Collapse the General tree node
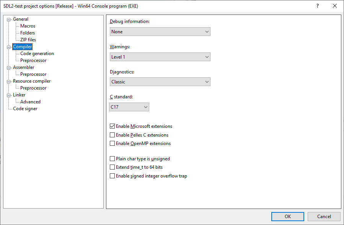 [x=8, y=20]
